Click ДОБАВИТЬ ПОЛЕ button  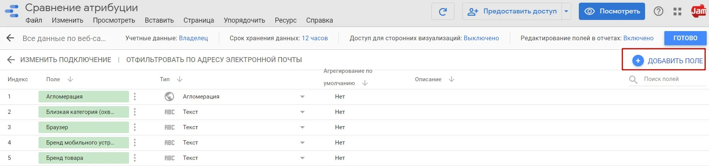click(x=667, y=61)
